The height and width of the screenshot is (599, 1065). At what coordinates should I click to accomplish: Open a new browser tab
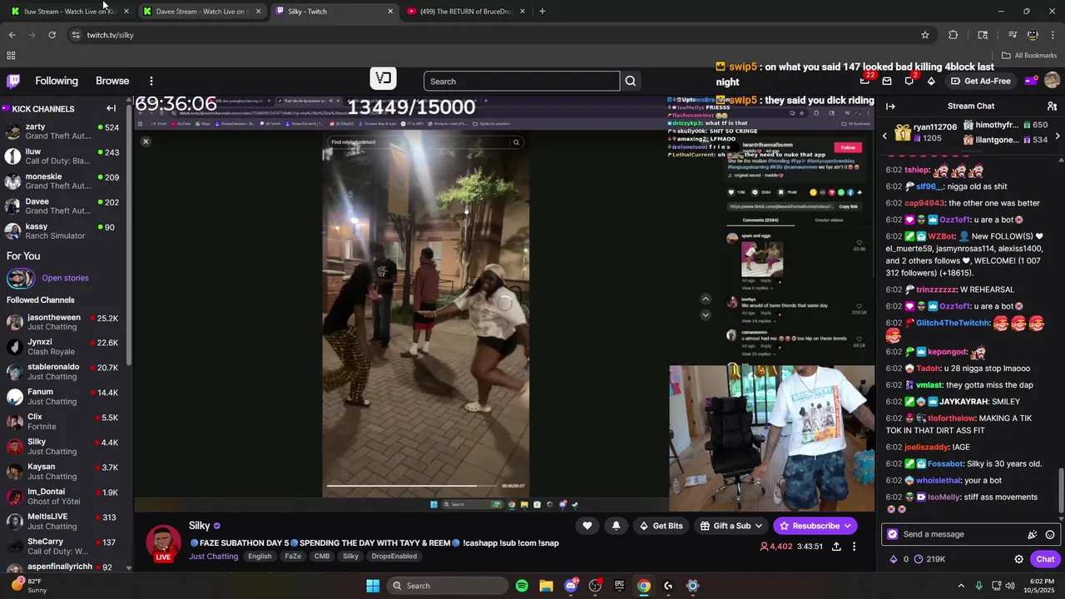(542, 12)
